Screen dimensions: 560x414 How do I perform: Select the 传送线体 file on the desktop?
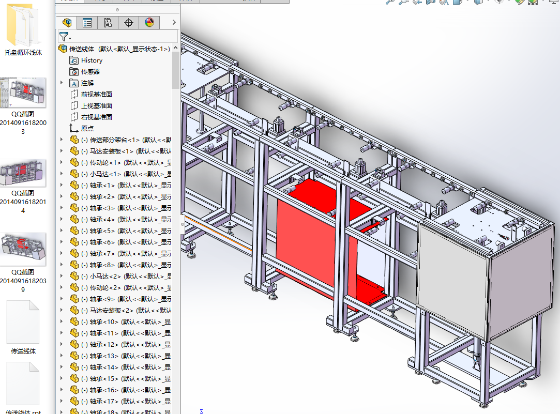(x=23, y=328)
